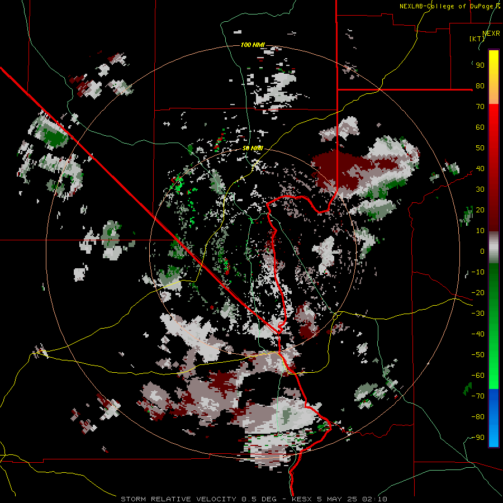
Task: Select the "0" value on velocity scale
Action: point(482,251)
